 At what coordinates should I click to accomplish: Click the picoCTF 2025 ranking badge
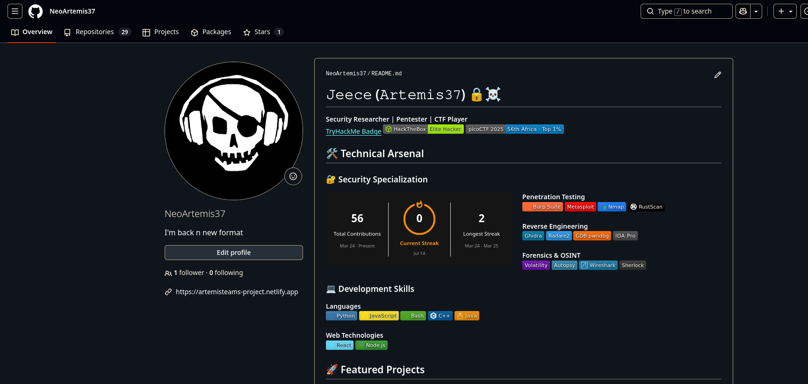pos(515,129)
